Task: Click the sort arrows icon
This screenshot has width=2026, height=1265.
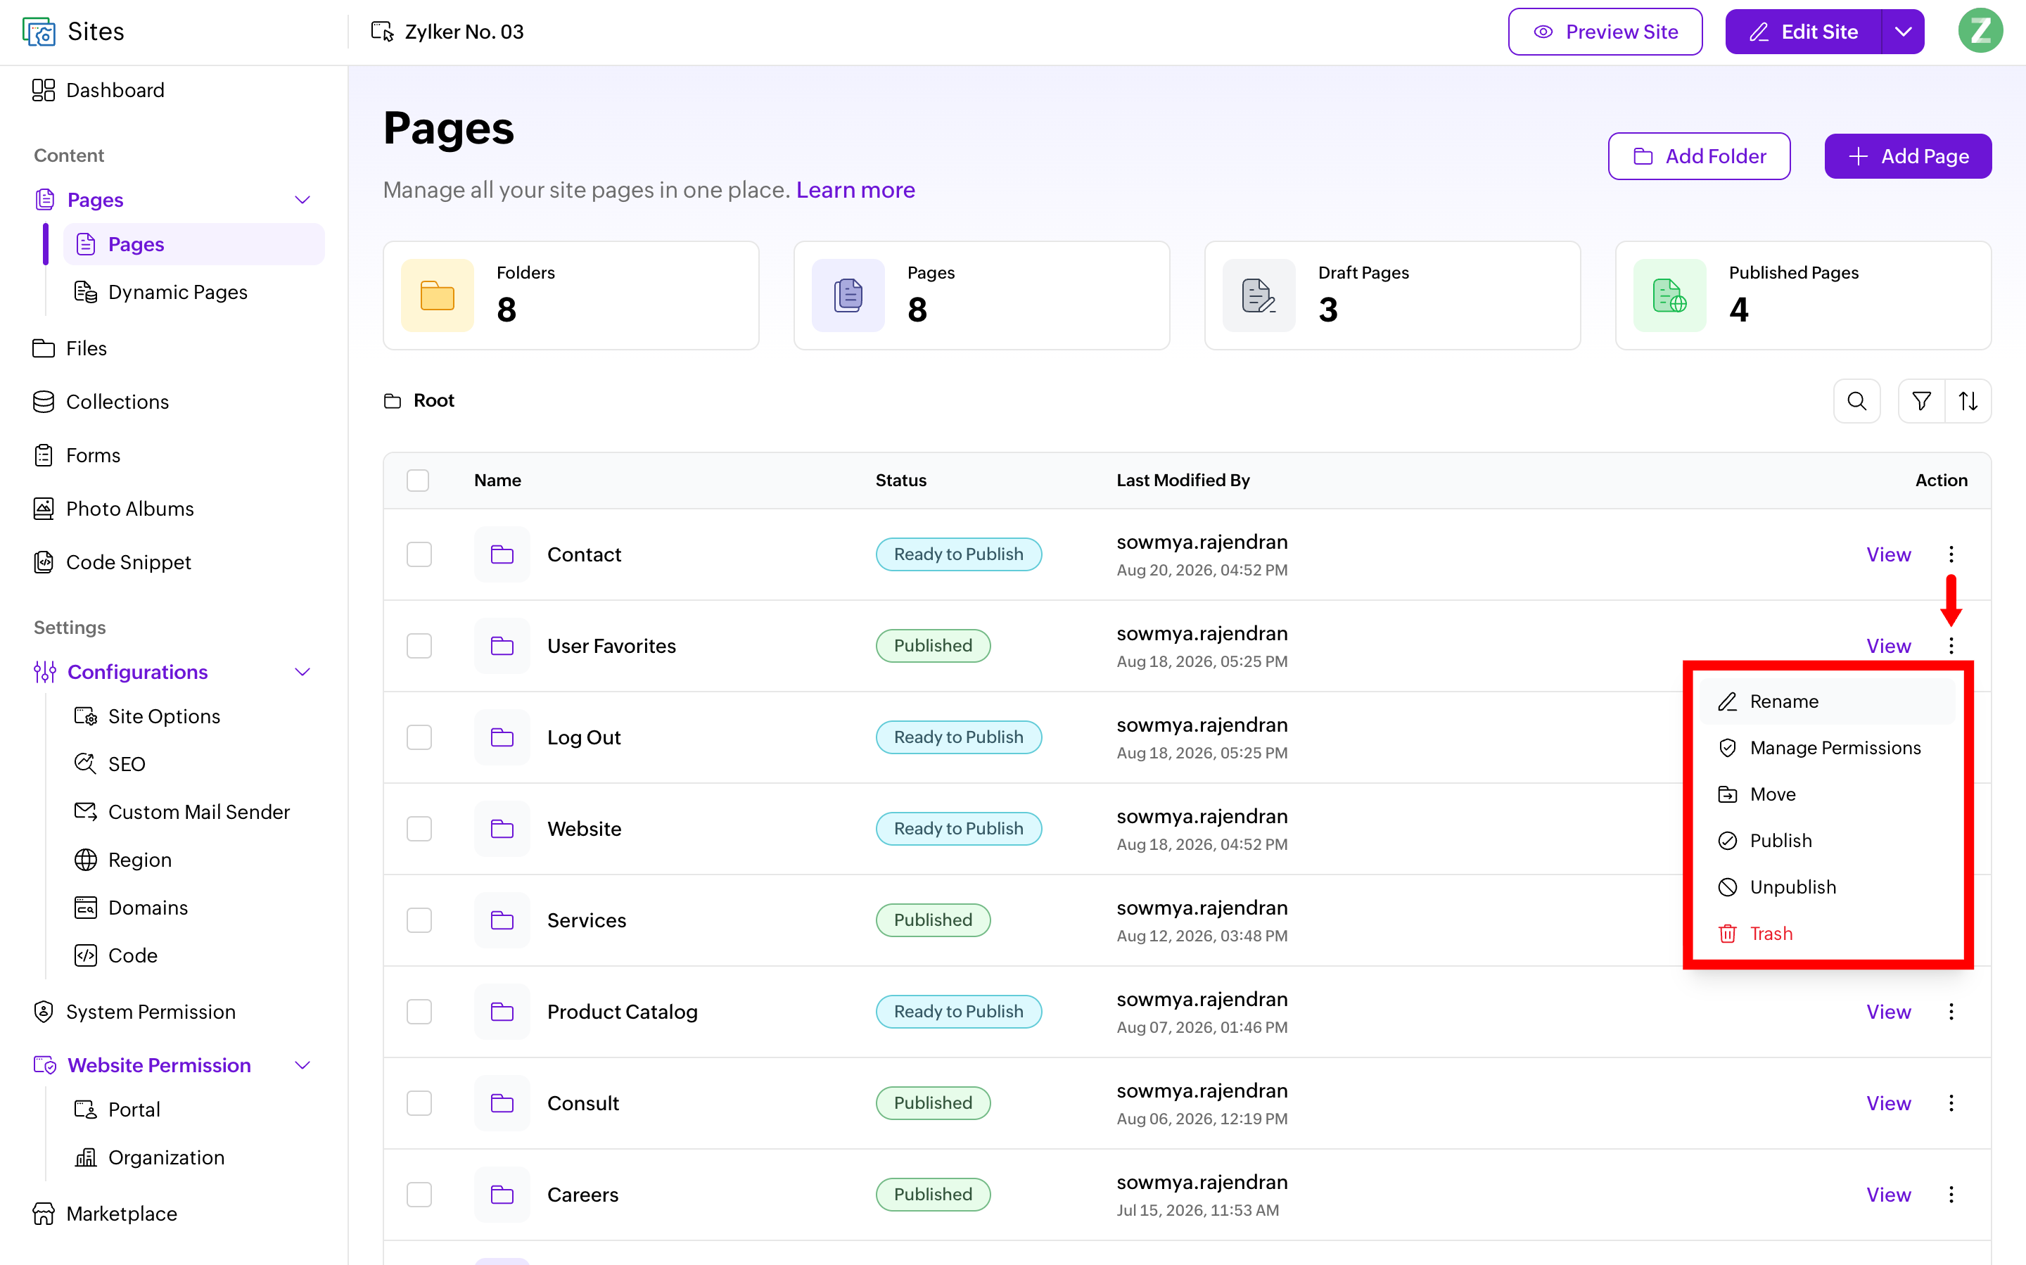Action: tap(1968, 401)
